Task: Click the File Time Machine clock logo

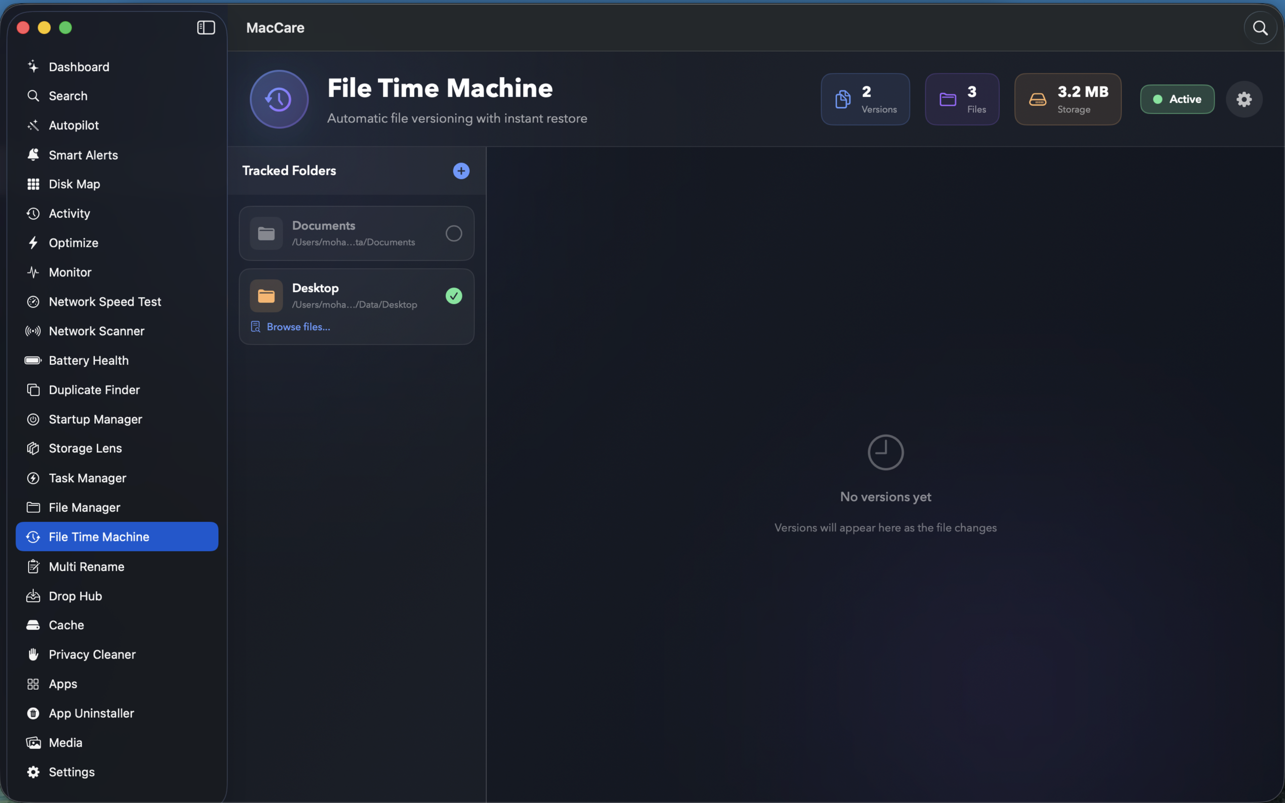Action: click(279, 99)
